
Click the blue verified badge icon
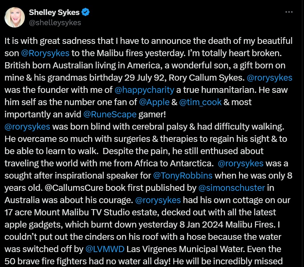pyautogui.click(x=85, y=12)
